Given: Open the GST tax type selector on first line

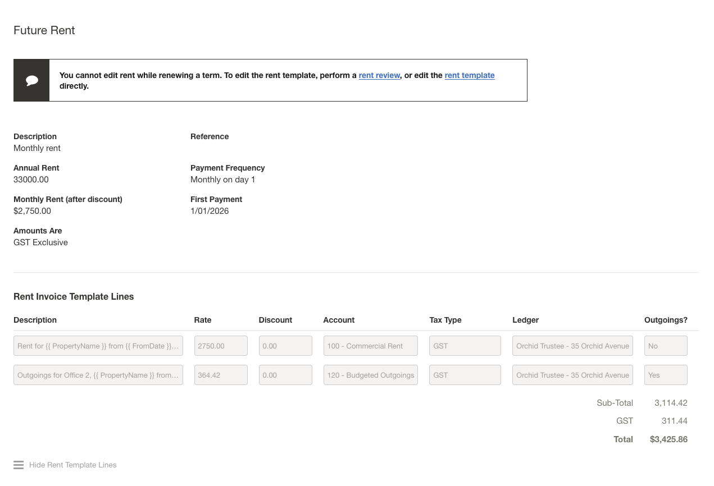Looking at the screenshot, I should point(465,346).
